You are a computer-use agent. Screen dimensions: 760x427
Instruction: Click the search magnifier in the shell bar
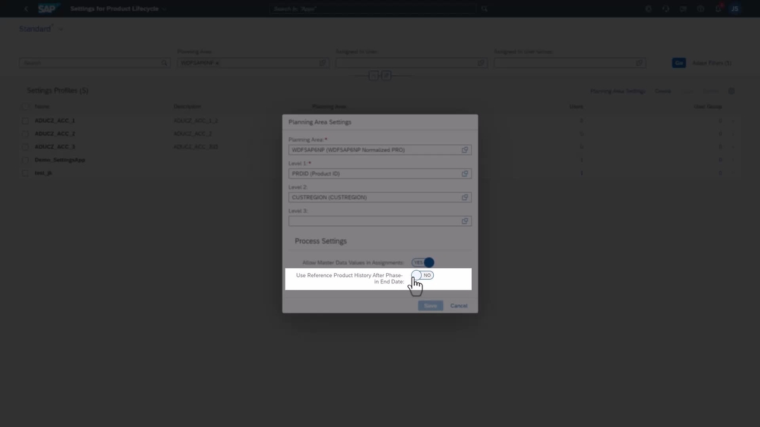pyautogui.click(x=484, y=9)
